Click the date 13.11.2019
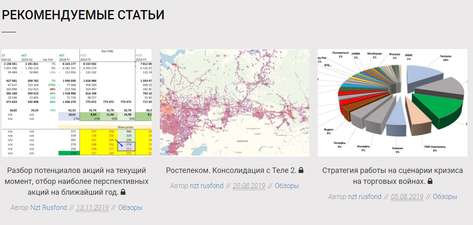This screenshot has height=225, width=473. point(92,207)
